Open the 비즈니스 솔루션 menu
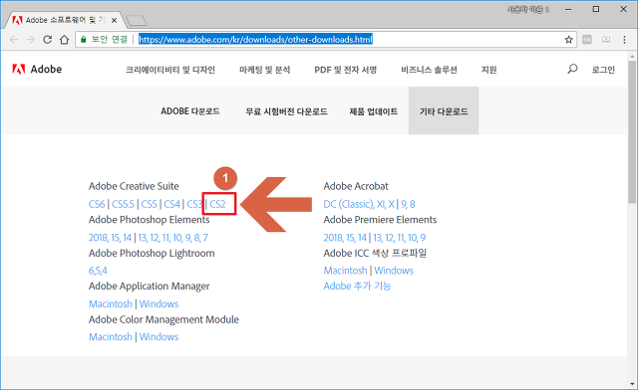Image resolution: width=638 pixels, height=390 pixels. (429, 70)
